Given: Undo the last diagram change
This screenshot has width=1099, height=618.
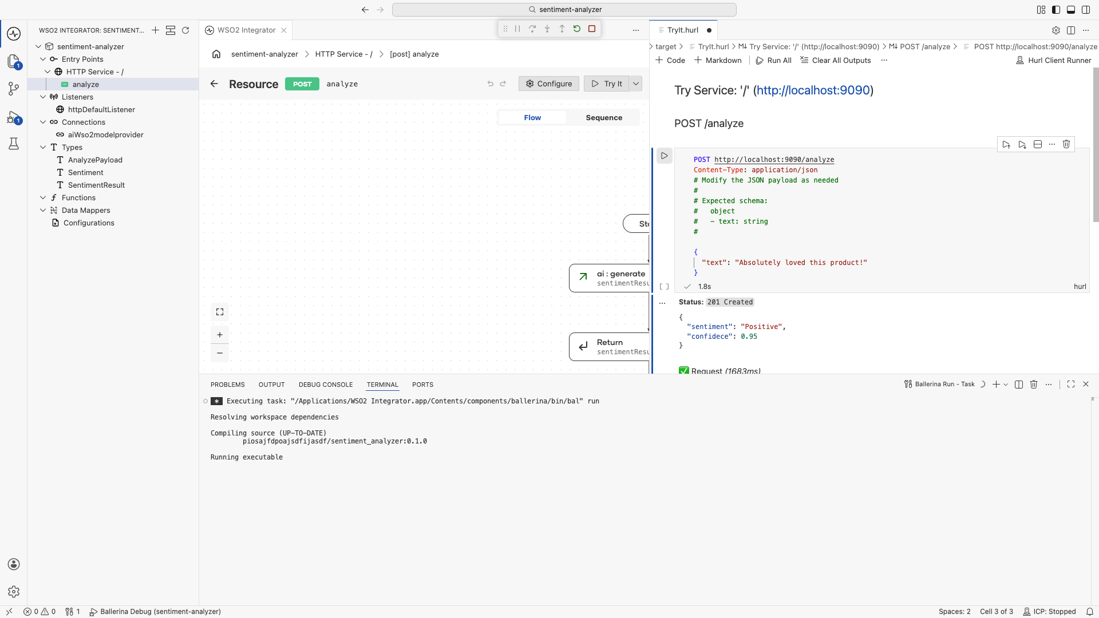Looking at the screenshot, I should 491,84.
